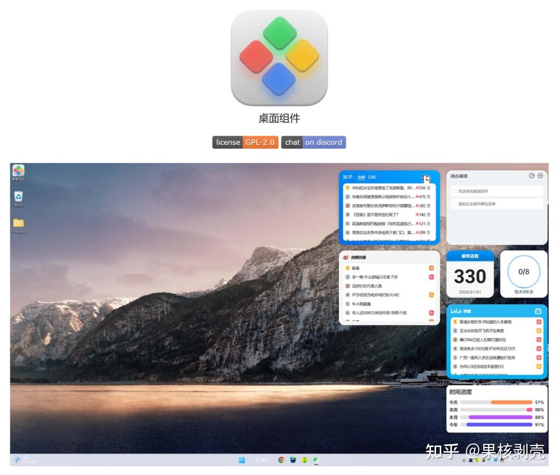This screenshot has height=475, width=560.
Task: Click the Zhihu mascot icon in widget header
Action: coord(426,178)
